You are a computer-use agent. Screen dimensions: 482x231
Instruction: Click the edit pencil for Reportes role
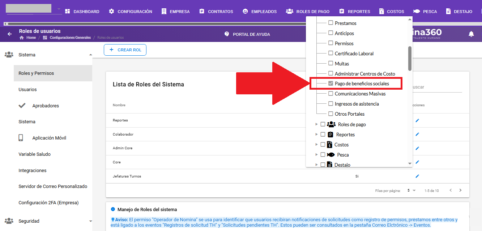417,120
